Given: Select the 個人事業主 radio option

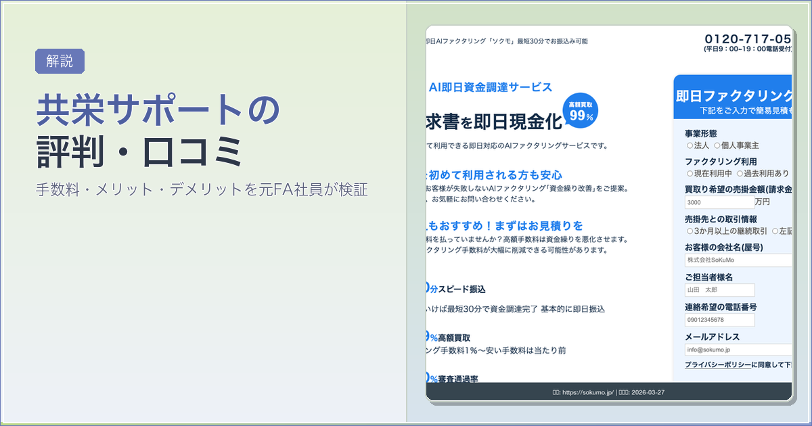Looking at the screenshot, I should tap(719, 145).
